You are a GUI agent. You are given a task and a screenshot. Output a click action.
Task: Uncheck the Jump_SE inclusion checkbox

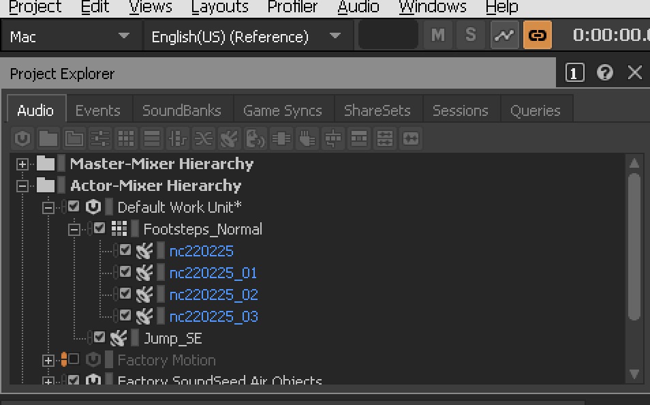click(x=99, y=337)
